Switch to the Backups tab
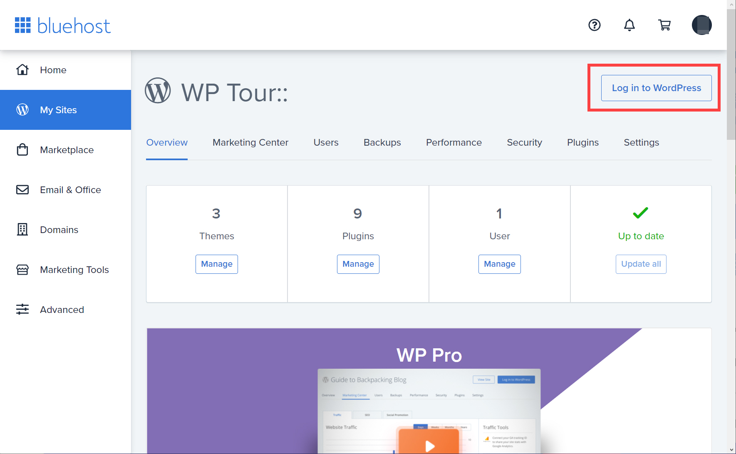The image size is (736, 454). click(x=382, y=142)
